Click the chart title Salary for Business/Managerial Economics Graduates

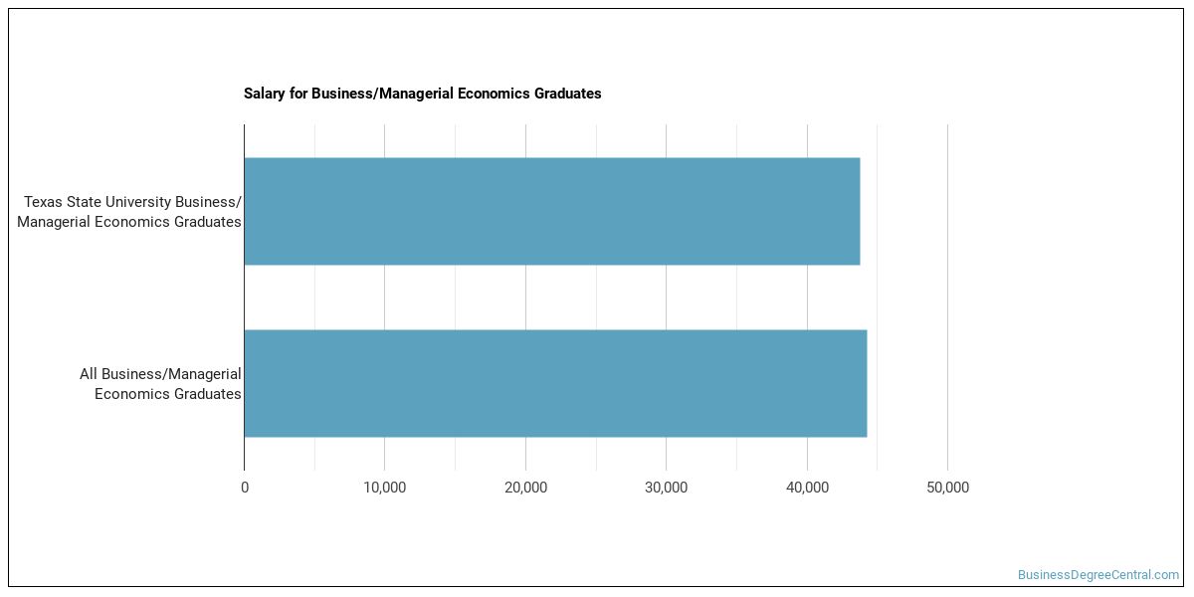[422, 94]
